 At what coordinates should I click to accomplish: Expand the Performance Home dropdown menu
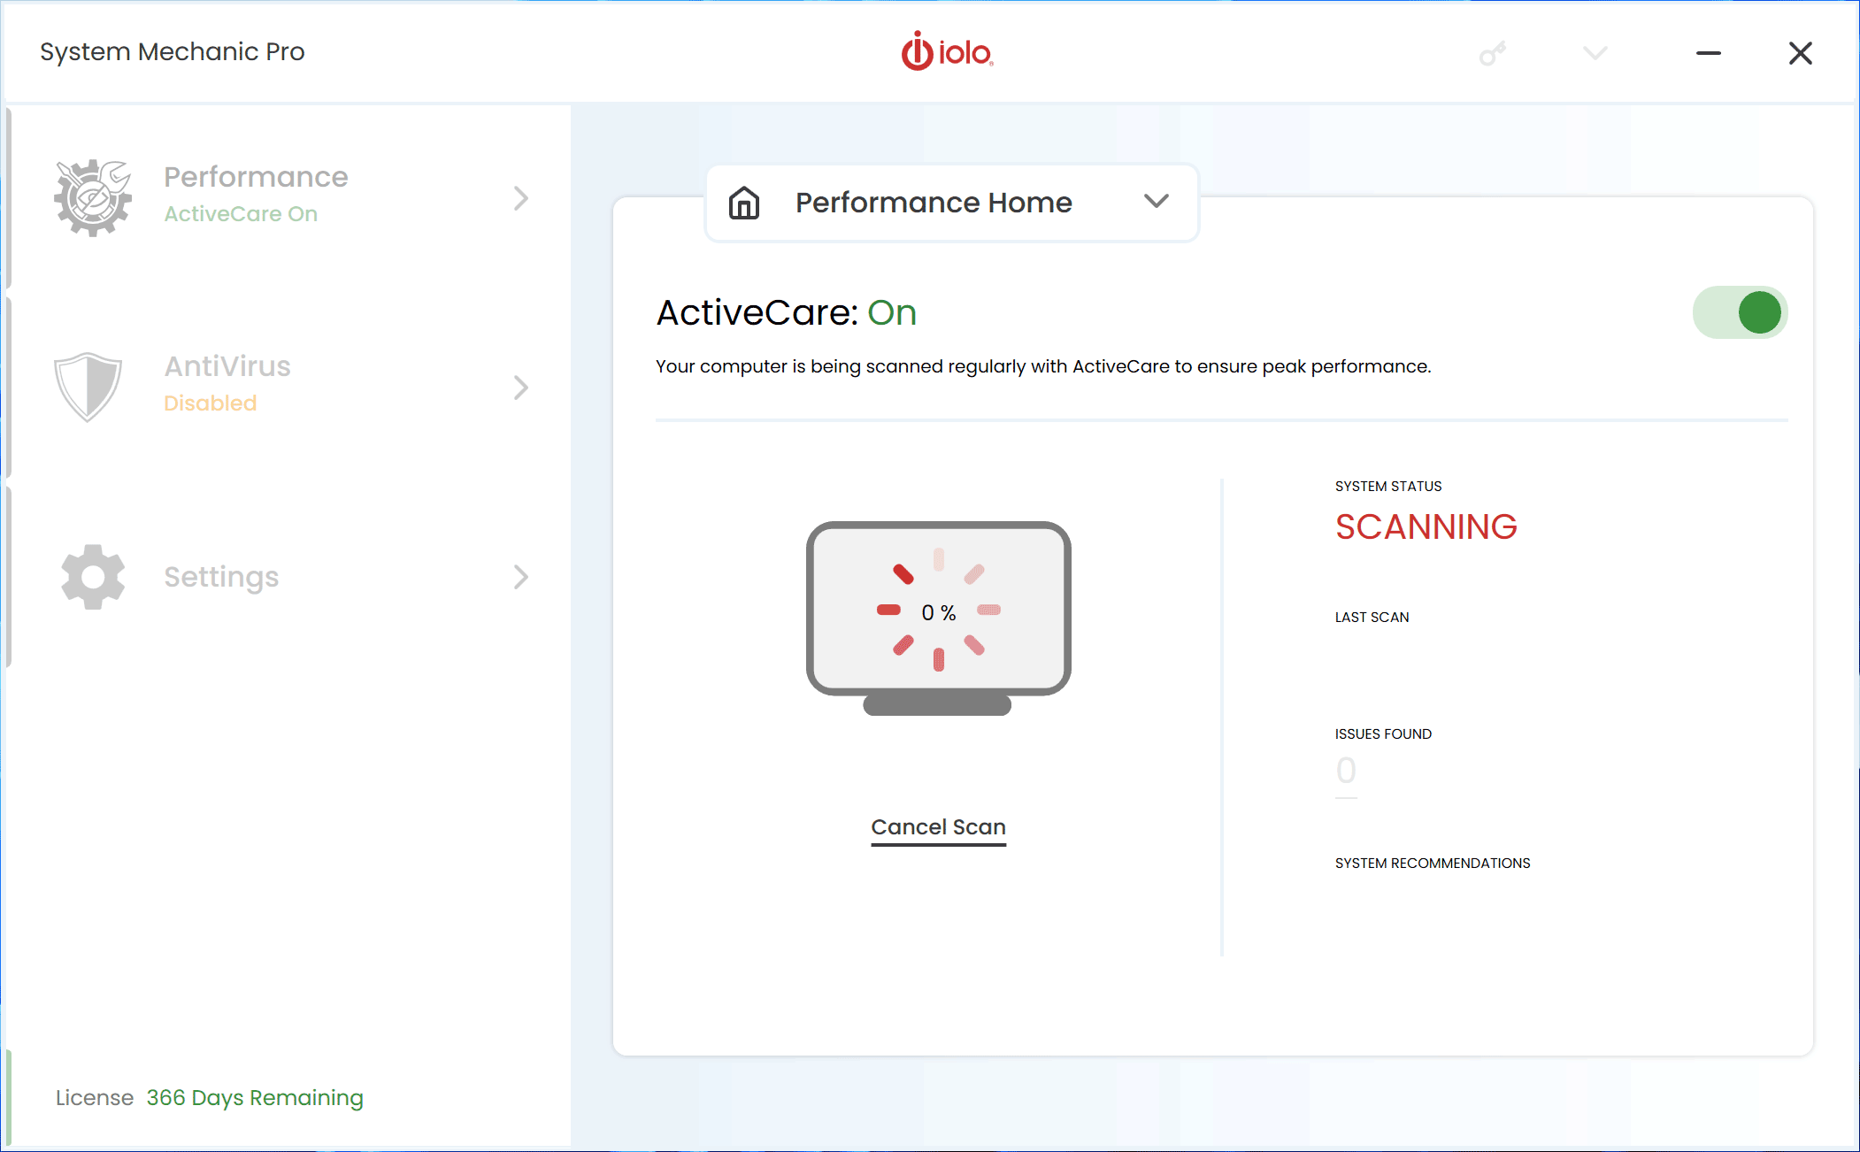click(x=1155, y=204)
